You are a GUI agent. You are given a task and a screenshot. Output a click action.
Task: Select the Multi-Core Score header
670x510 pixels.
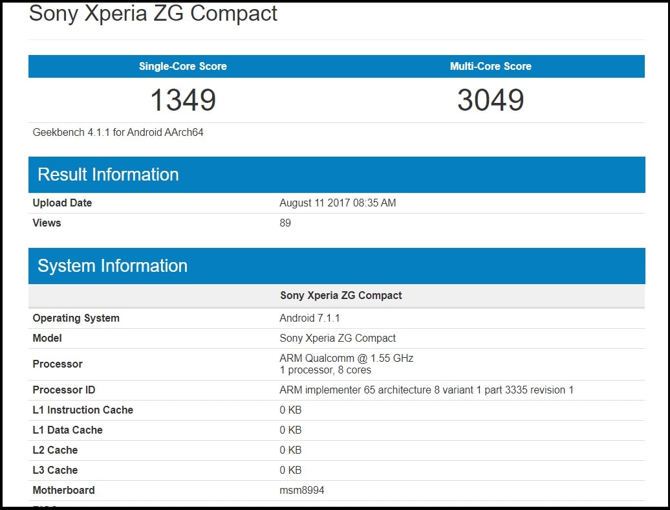490,66
